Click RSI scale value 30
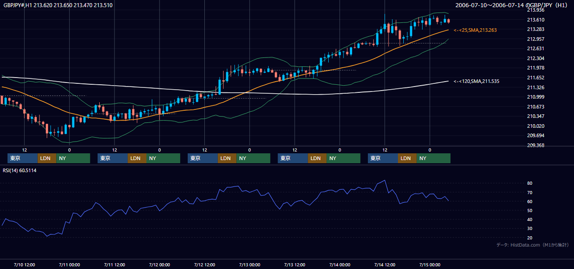Screen dimensions: 574x269 point(530,229)
